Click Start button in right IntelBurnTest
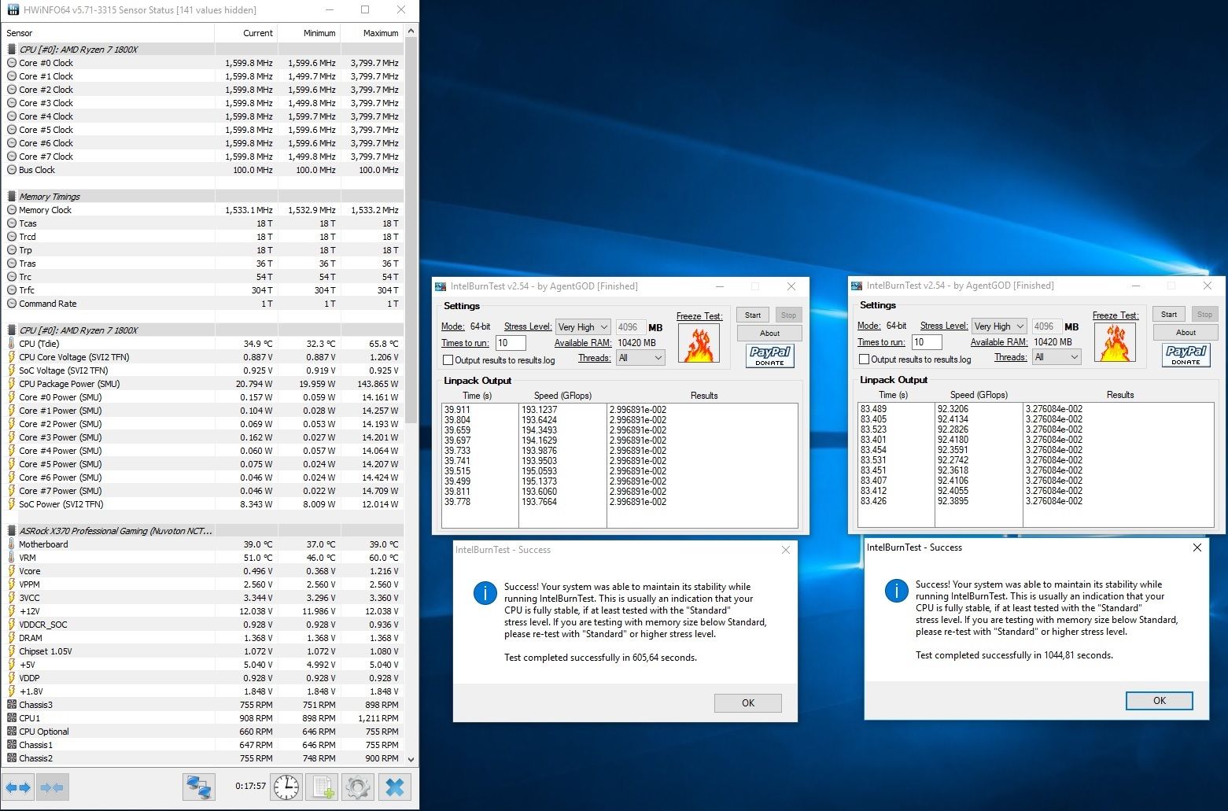Image resolution: width=1228 pixels, height=811 pixels. point(1169,315)
